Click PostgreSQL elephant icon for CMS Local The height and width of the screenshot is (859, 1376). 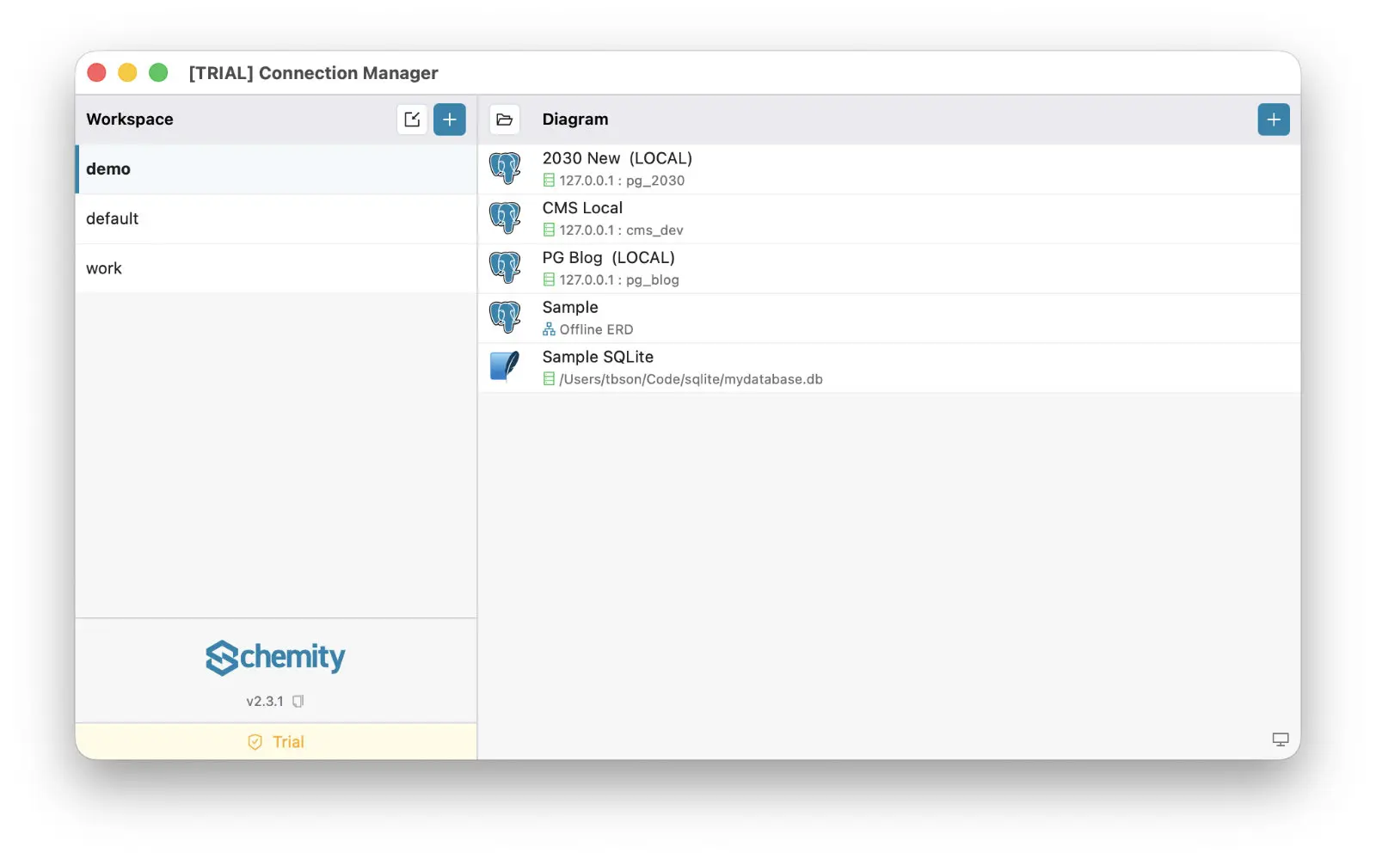[x=505, y=218]
